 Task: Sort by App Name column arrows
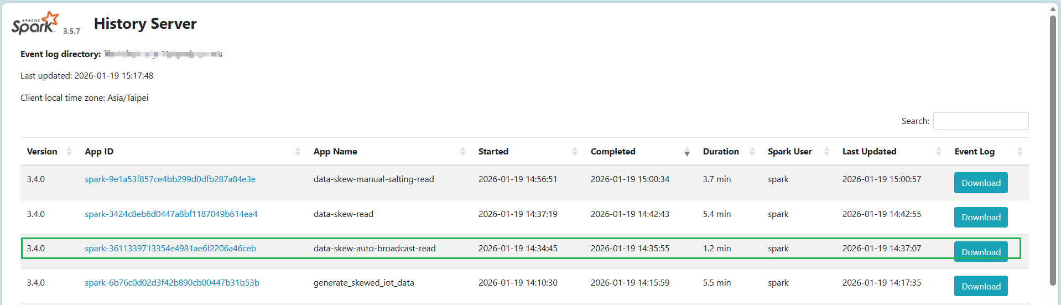462,152
